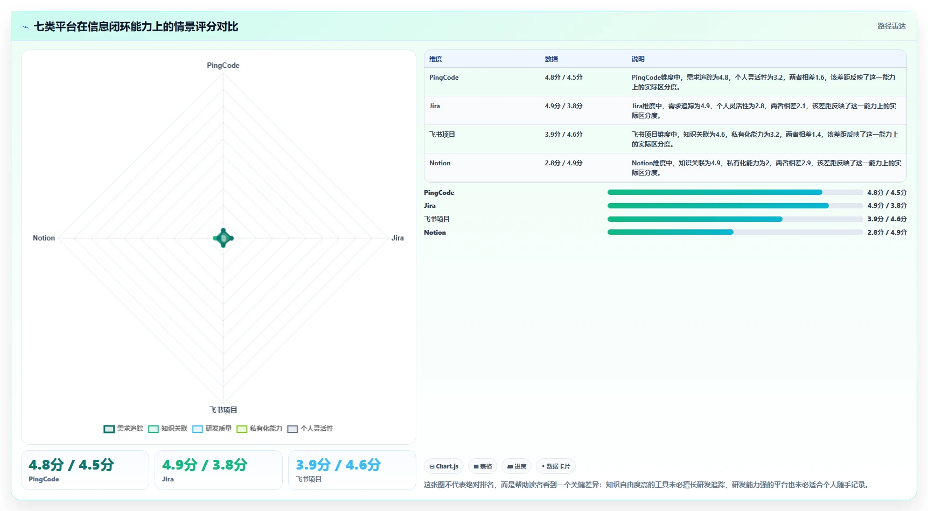928x511 pixels.
Task: Click the 4.9分 / 3.8分 value next to Jira bar
Action: (887, 206)
